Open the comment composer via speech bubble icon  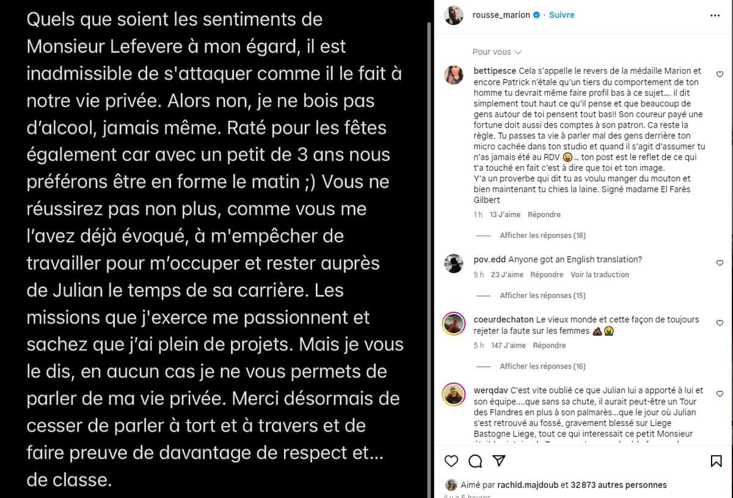pyautogui.click(x=475, y=461)
